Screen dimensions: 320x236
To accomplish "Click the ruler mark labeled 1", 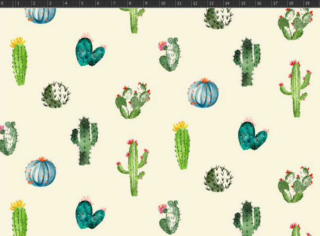I will coord(18,3).
